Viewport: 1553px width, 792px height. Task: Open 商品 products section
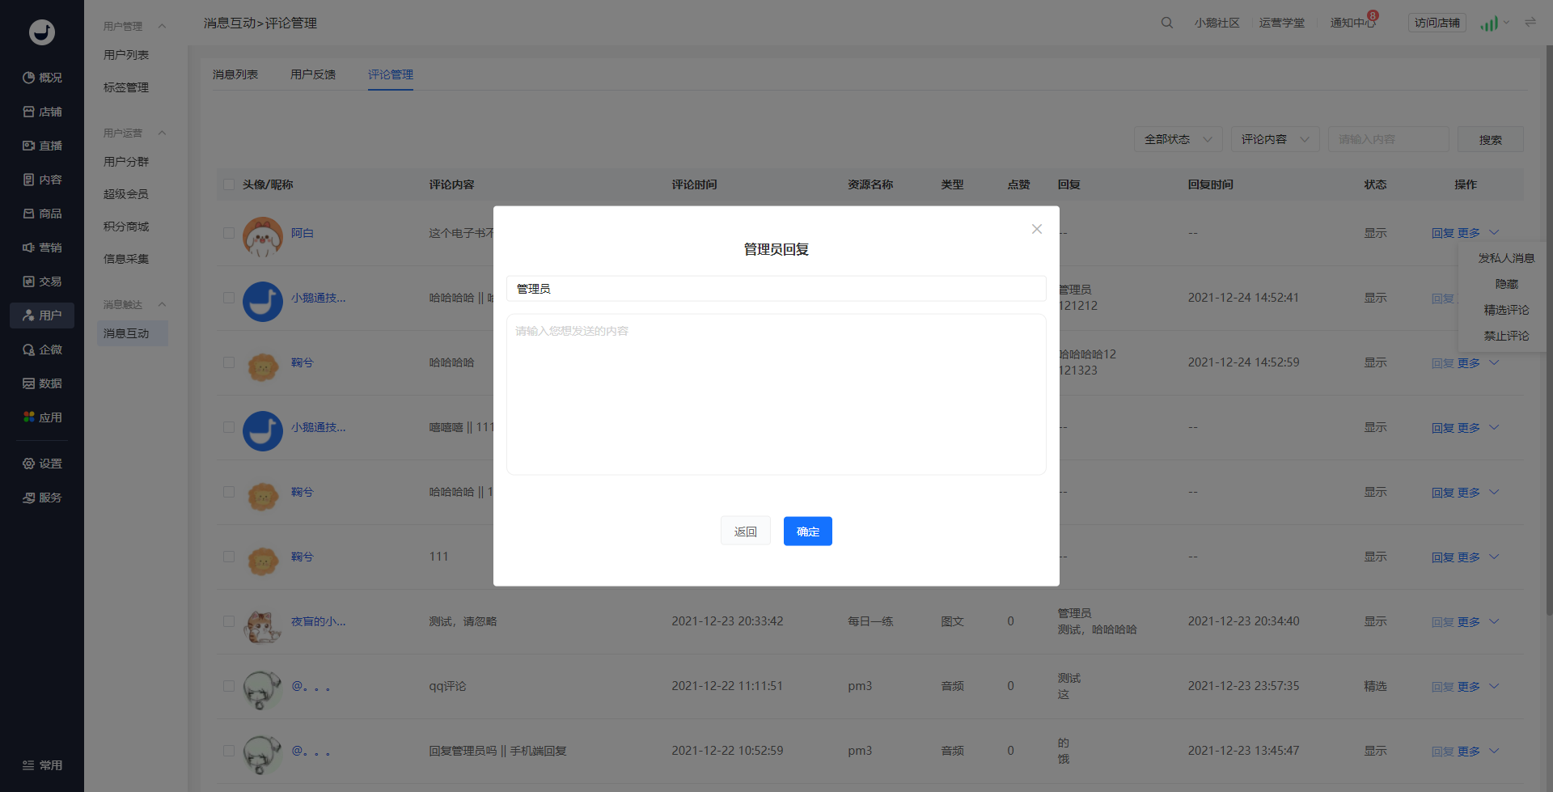tap(42, 214)
